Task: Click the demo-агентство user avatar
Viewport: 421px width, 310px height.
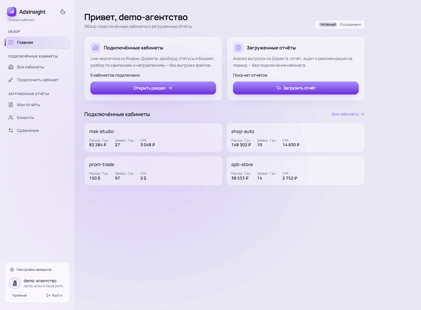Action: tap(15, 283)
